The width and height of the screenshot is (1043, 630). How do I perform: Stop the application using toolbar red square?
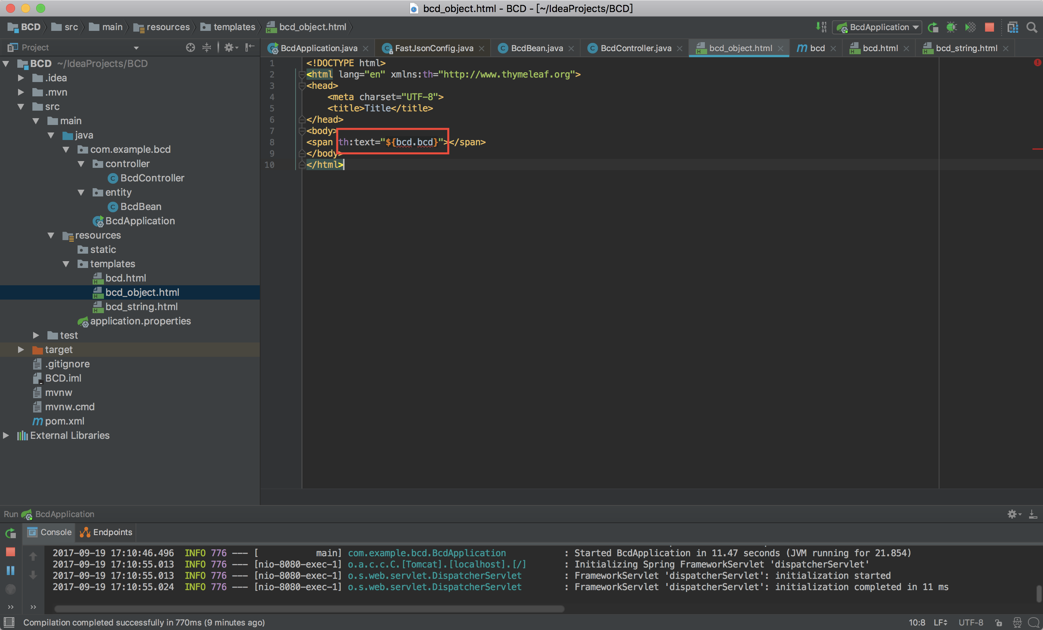989,27
